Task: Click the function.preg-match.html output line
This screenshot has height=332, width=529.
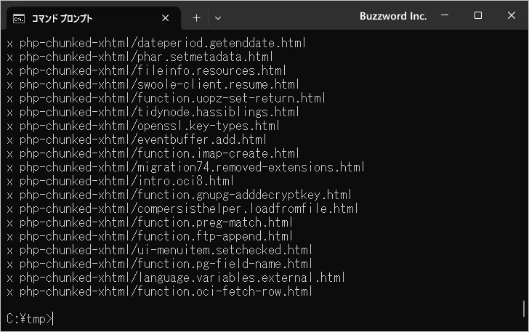Action: click(150, 223)
